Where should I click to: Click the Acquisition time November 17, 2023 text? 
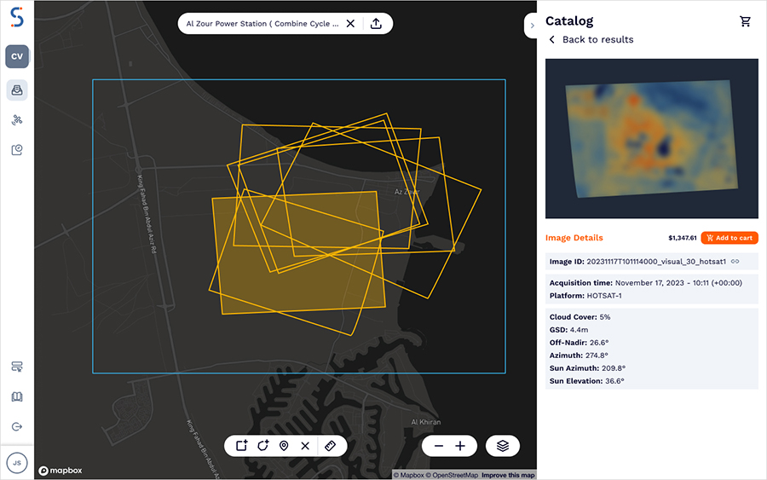click(646, 283)
